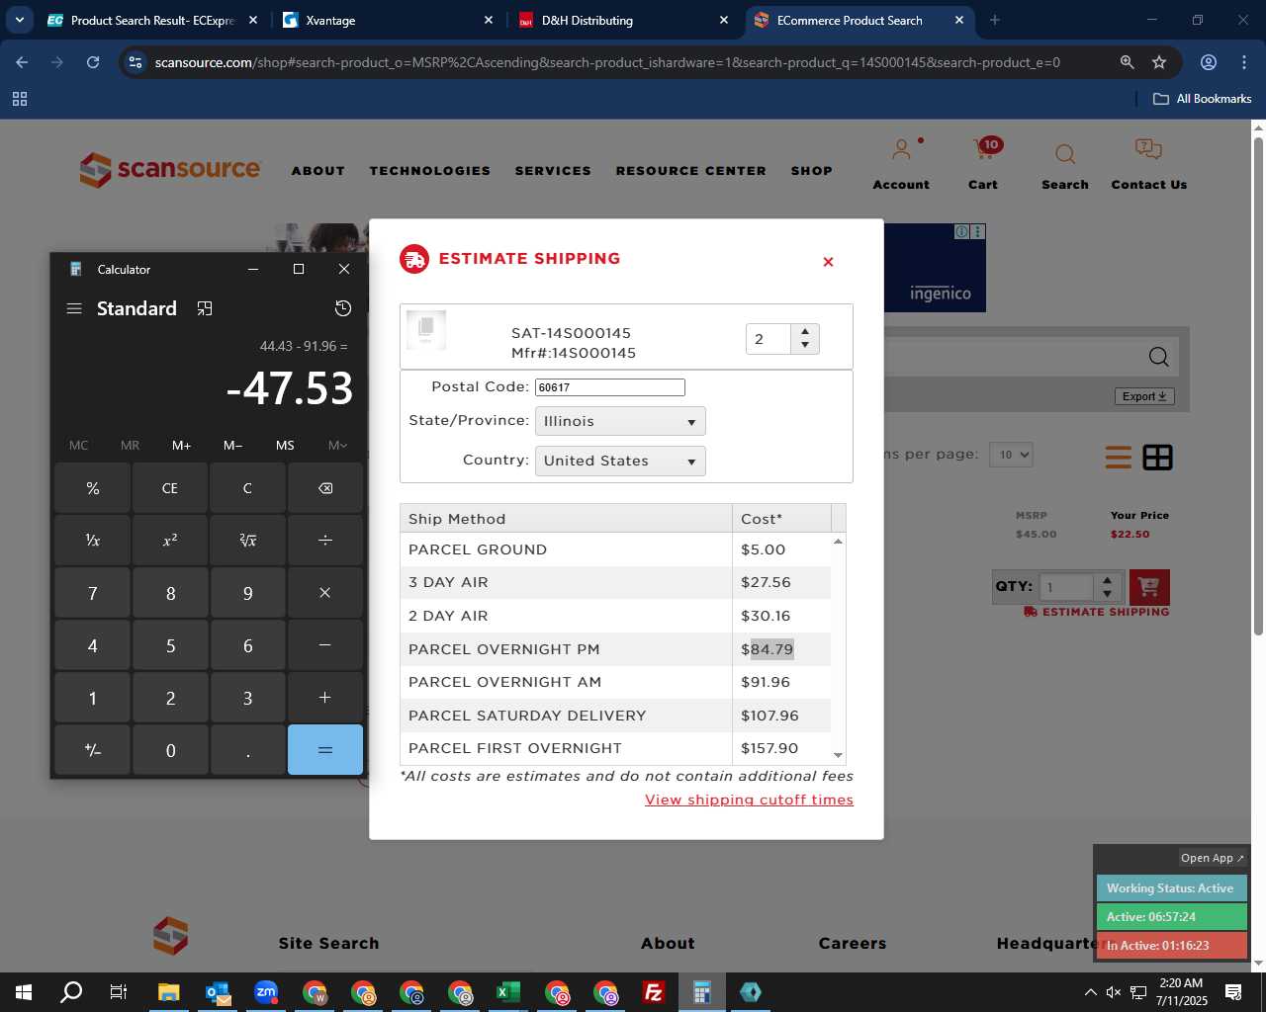Click Calculator M+ memory add button
Viewport: 1266px width, 1012px height.
(x=181, y=446)
